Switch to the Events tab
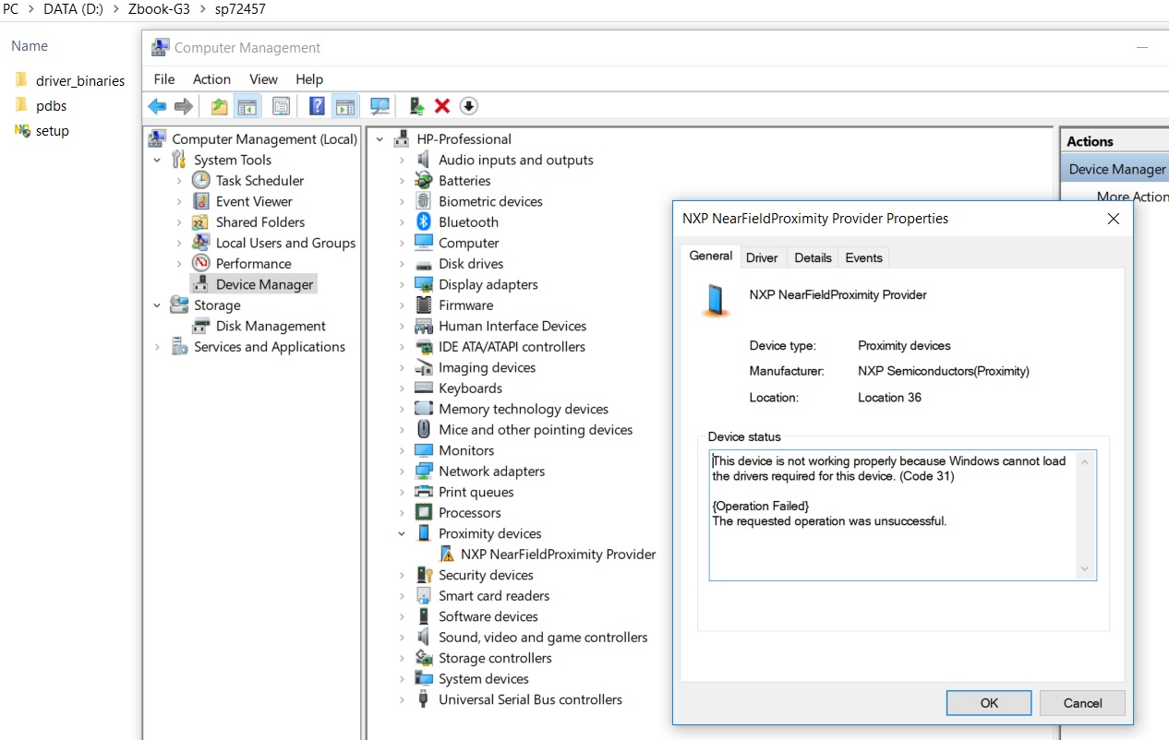The image size is (1169, 740). point(863,257)
